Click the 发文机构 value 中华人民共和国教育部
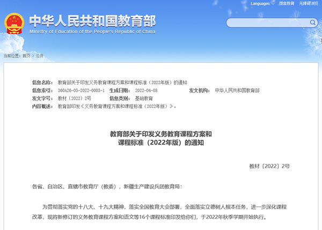 (x=237, y=91)
